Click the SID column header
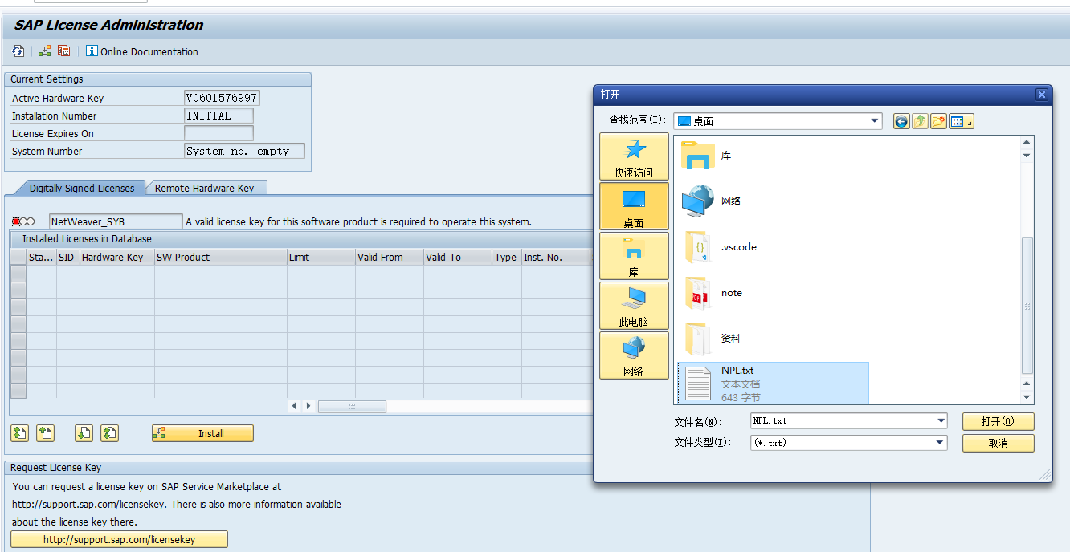Viewport: 1070px width, 552px height. coord(68,257)
